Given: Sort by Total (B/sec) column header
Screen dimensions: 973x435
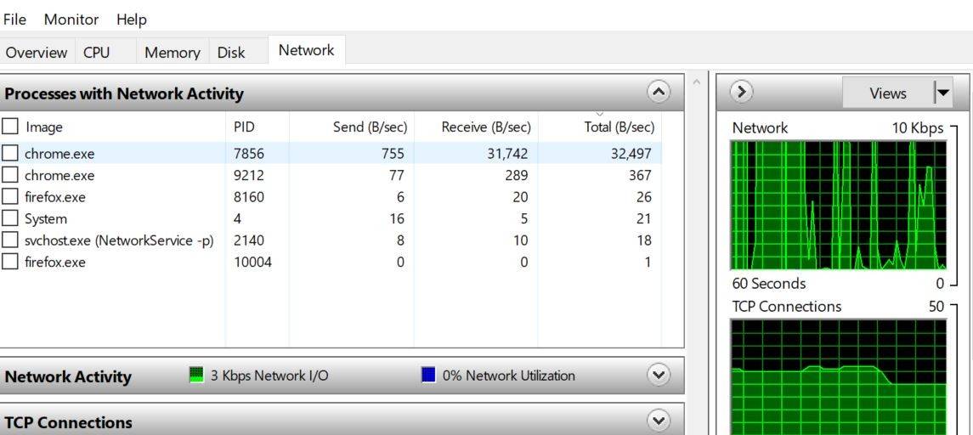Looking at the screenshot, I should point(619,127).
